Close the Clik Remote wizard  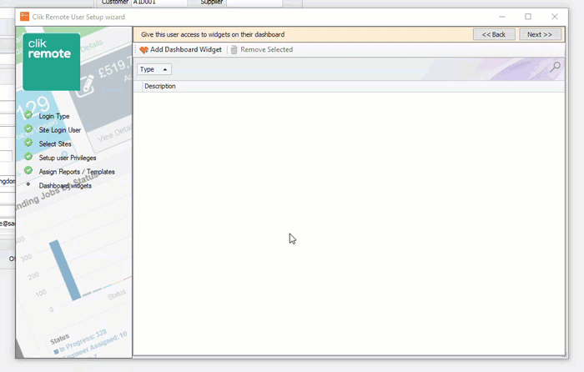pos(555,17)
